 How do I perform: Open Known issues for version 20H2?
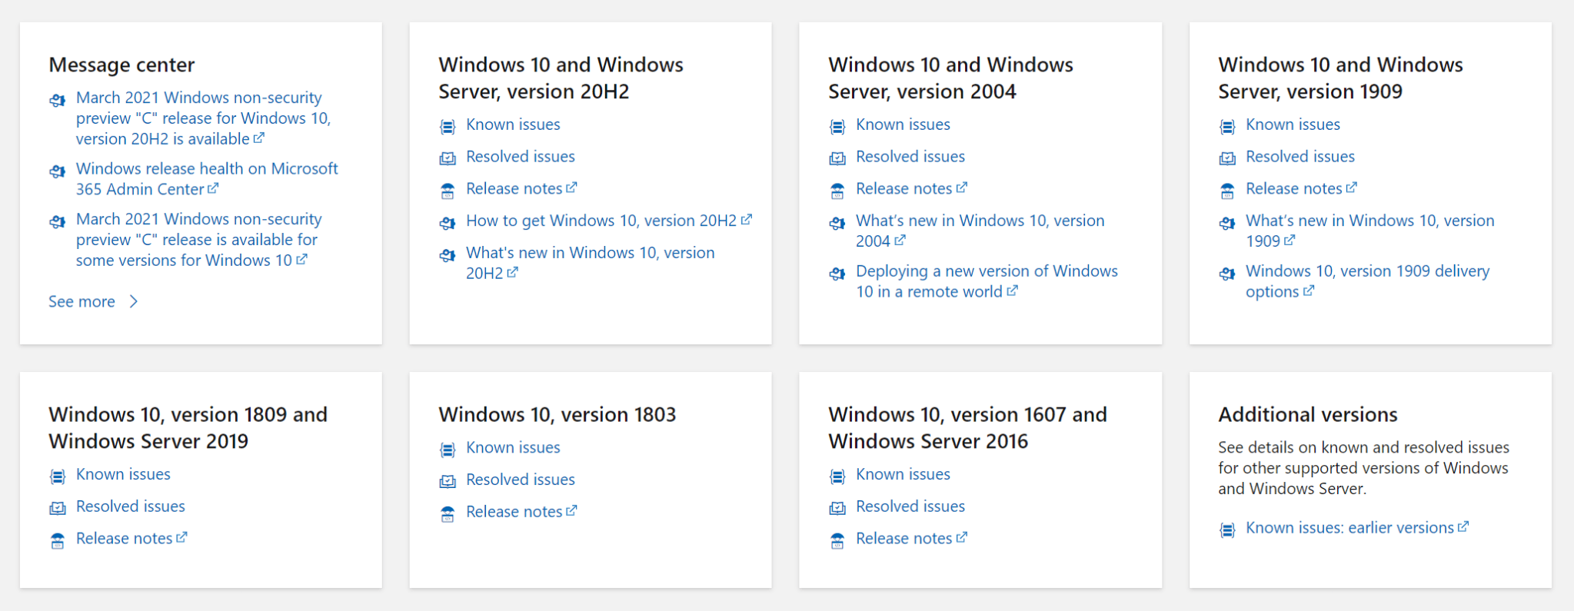tap(513, 125)
